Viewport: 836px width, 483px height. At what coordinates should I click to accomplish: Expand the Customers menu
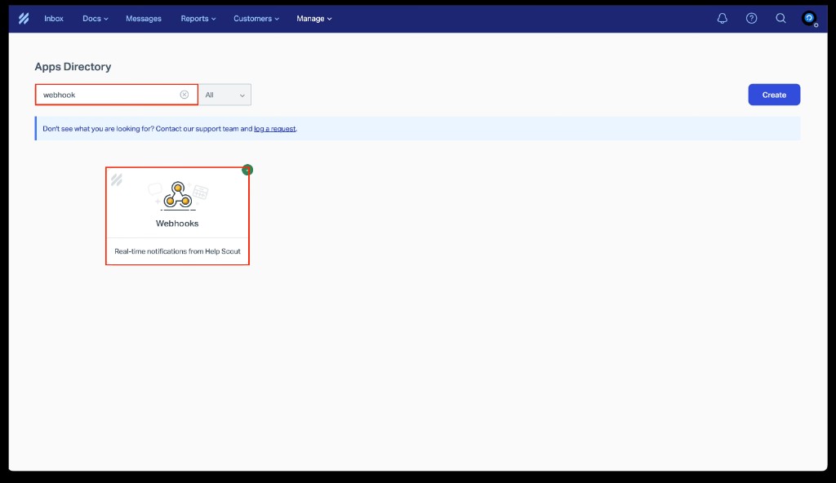click(256, 19)
